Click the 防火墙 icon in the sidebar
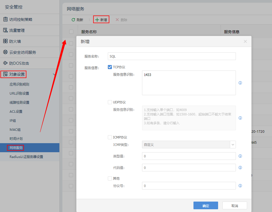 5,41
